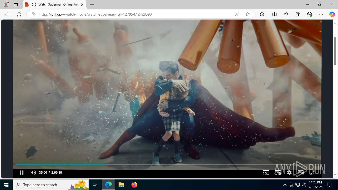Seek within the video progress bar
The image size is (338, 190).
(x=167, y=165)
